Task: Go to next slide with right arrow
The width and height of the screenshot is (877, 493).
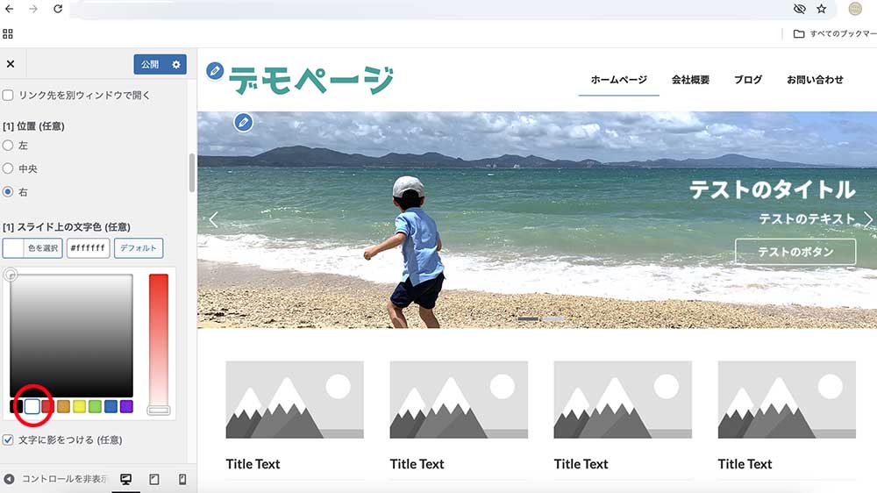Action: 867,219
